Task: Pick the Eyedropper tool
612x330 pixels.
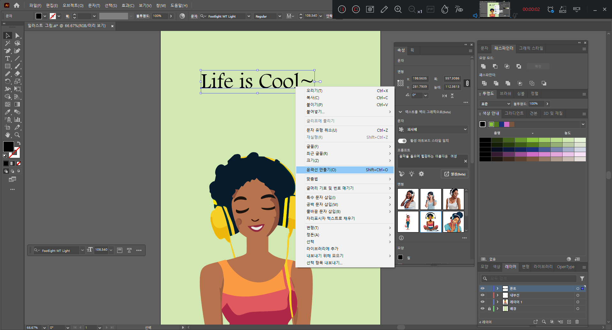Action: point(7,112)
